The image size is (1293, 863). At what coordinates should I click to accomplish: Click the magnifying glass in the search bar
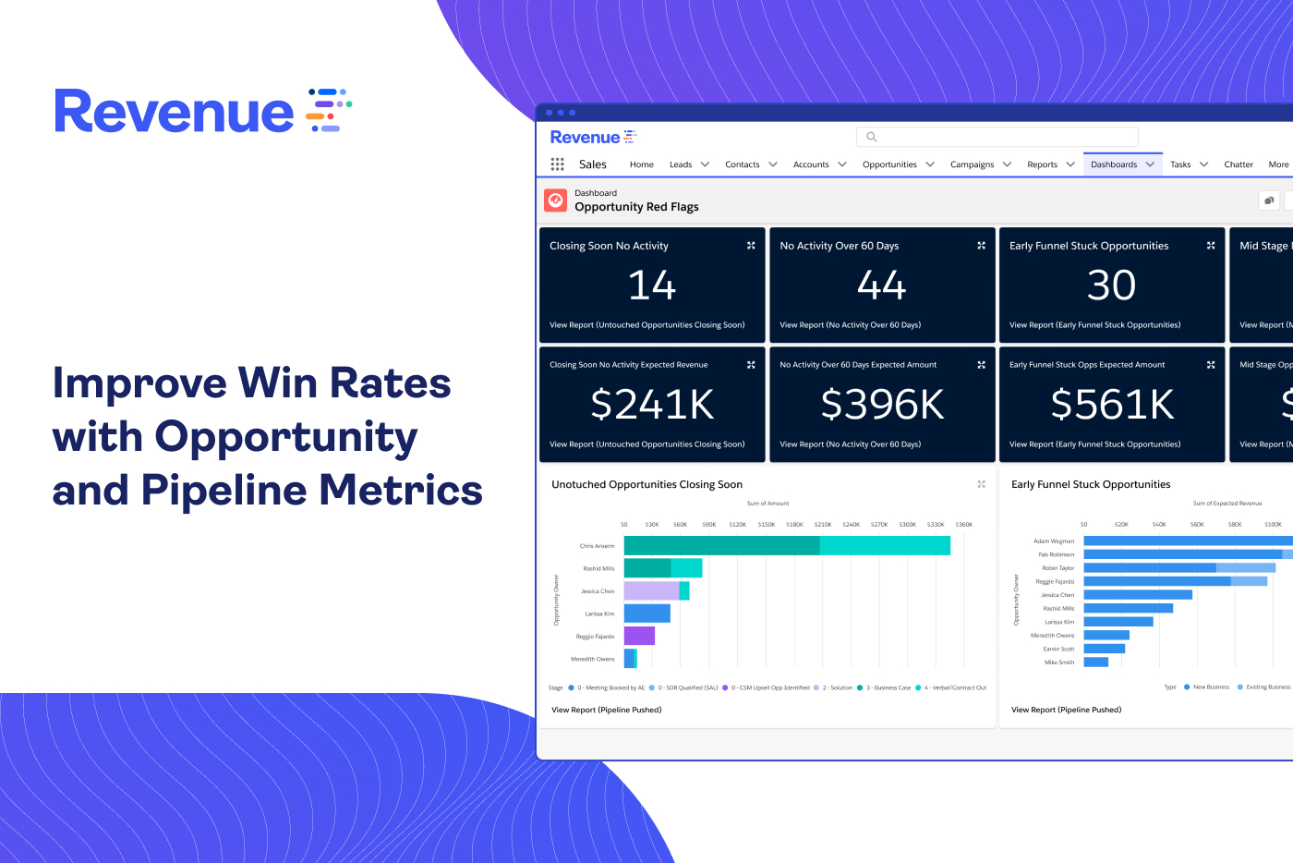872,137
